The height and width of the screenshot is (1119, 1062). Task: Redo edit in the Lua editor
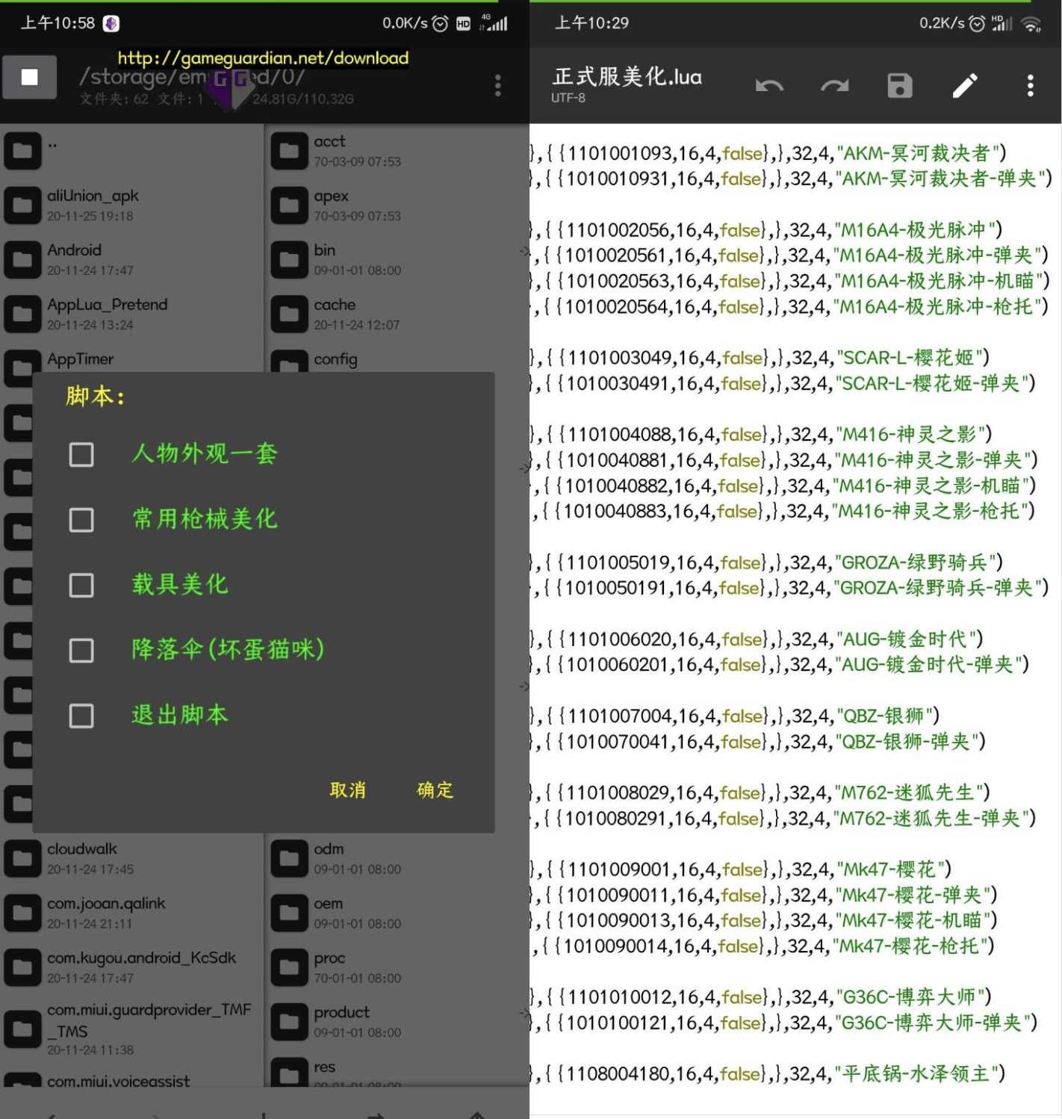pyautogui.click(x=834, y=86)
